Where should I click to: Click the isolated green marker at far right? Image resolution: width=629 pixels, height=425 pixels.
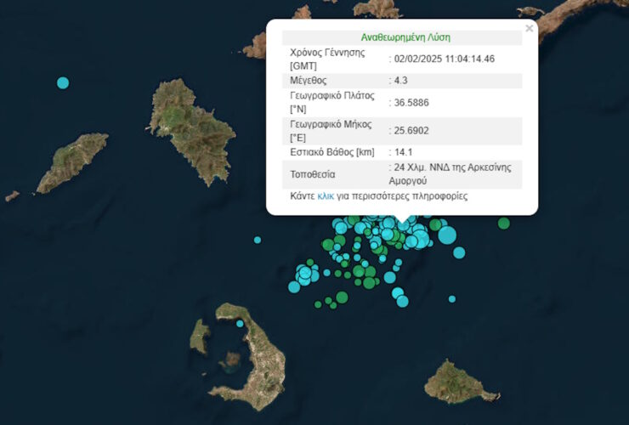click(x=504, y=223)
